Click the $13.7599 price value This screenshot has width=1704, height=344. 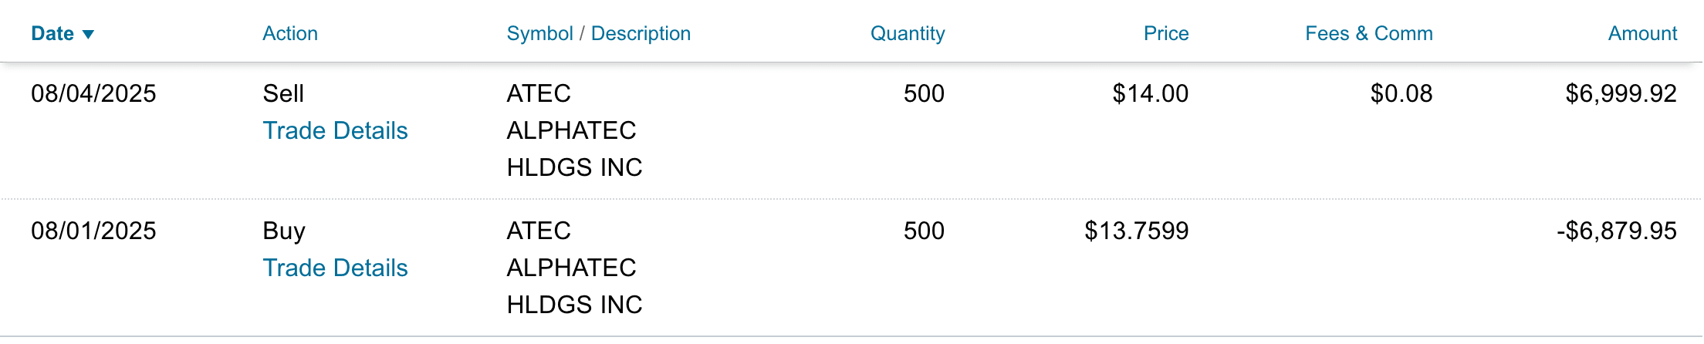coord(1137,231)
